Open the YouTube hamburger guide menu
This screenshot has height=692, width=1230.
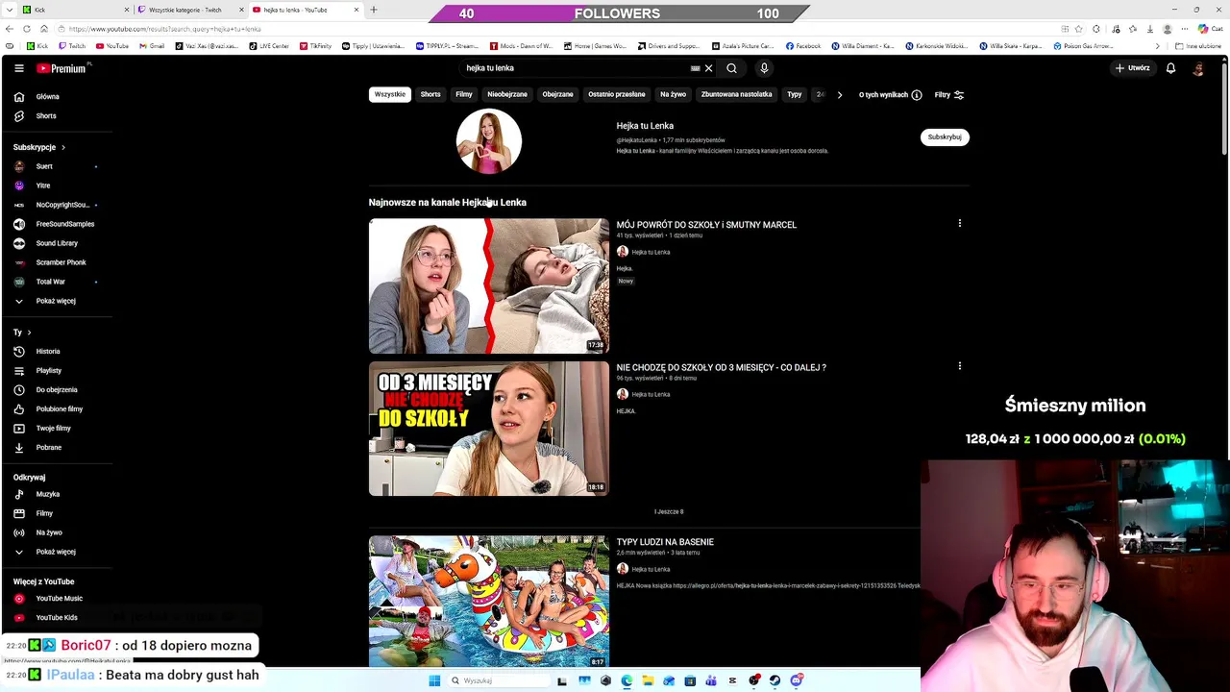point(18,68)
